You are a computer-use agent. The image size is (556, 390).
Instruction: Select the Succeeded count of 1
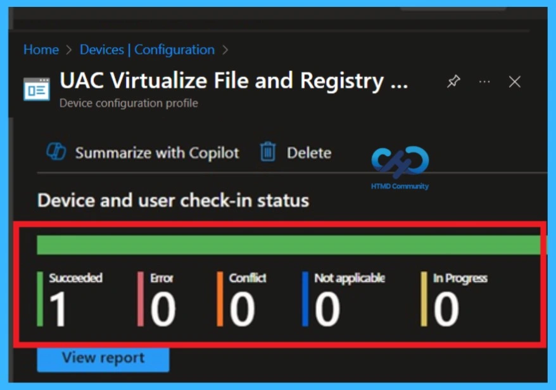tap(56, 310)
